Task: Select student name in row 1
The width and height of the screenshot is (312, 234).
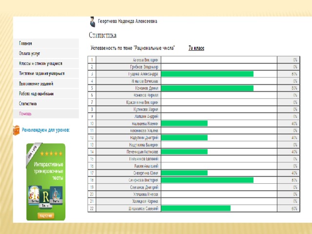Action: 129,60
